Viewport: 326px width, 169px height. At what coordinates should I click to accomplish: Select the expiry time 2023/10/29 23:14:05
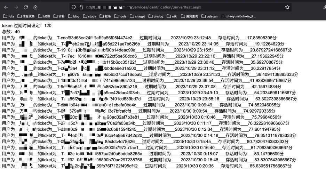(199, 44)
